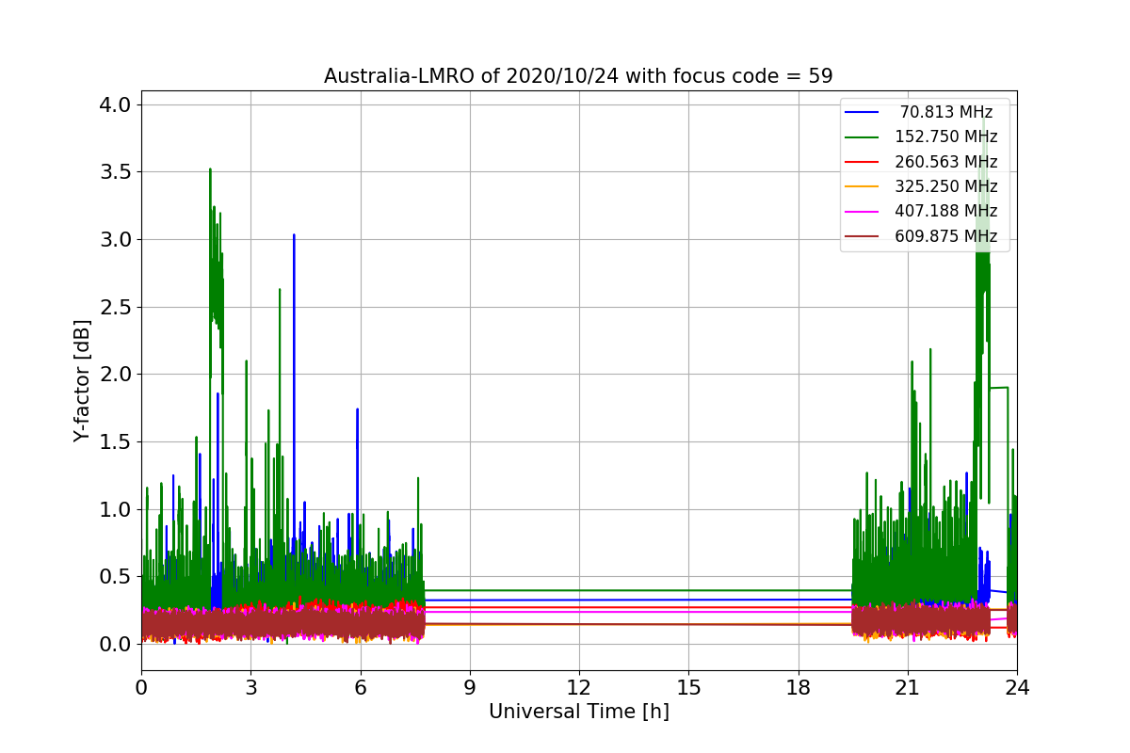Click the magenta line swatch for 407.188 MHz

tap(863, 212)
